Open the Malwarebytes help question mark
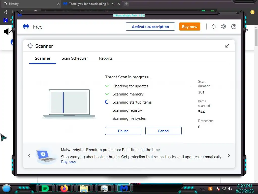Viewport: 258px width, 194px height. [x=234, y=27]
